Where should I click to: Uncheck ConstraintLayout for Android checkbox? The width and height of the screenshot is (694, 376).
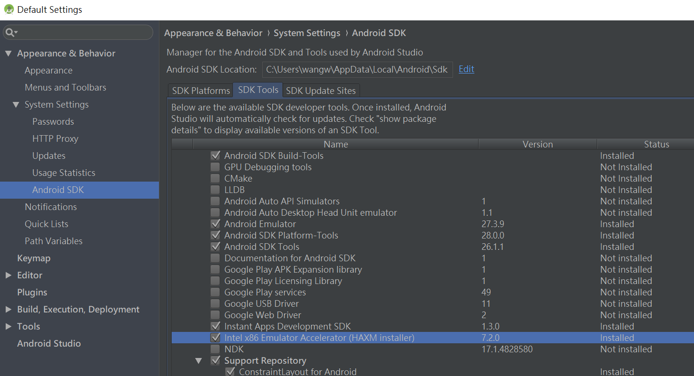point(230,372)
